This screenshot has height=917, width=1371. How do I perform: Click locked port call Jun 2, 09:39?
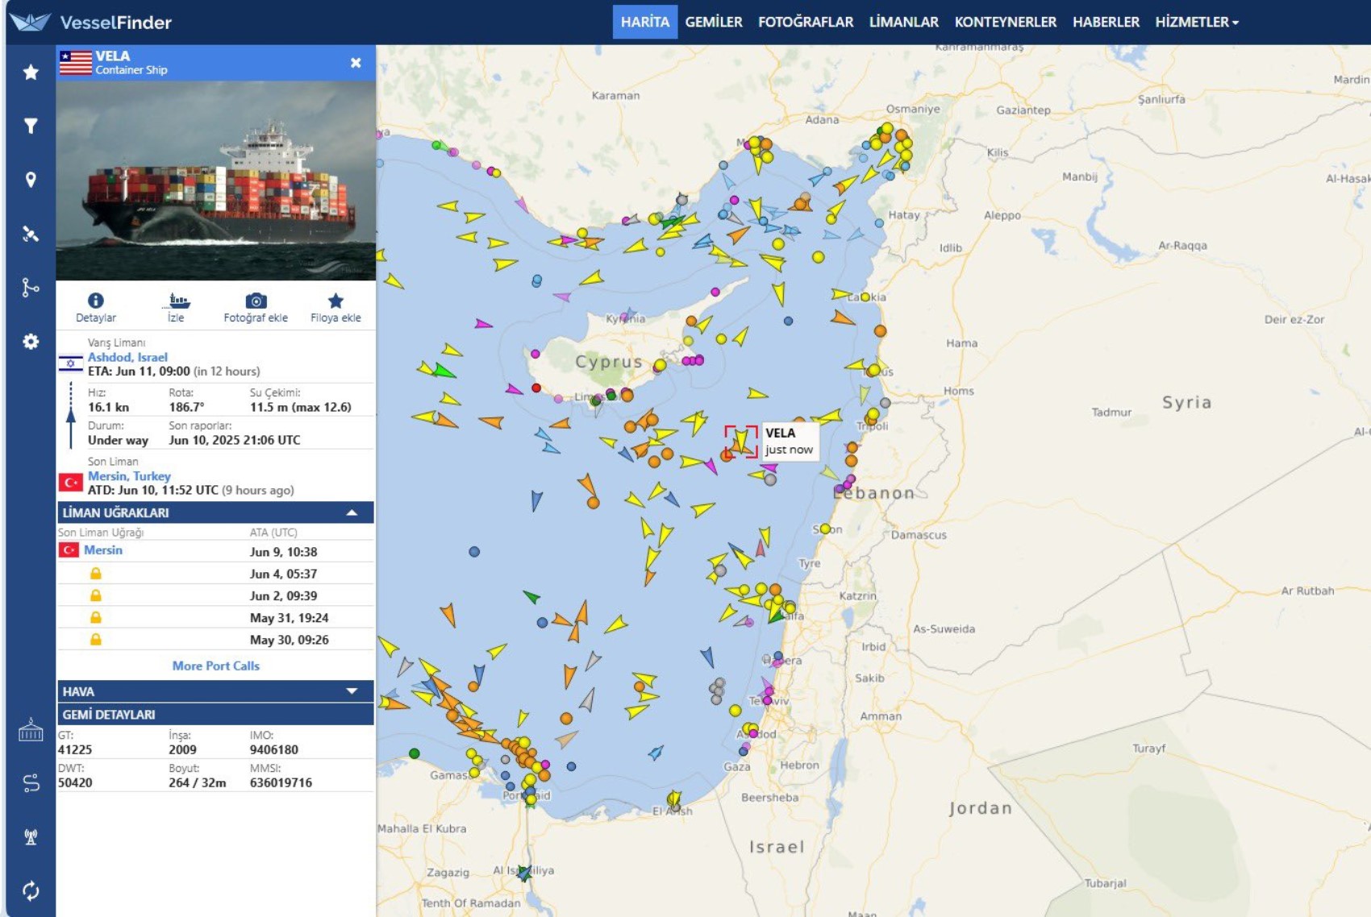tap(215, 595)
